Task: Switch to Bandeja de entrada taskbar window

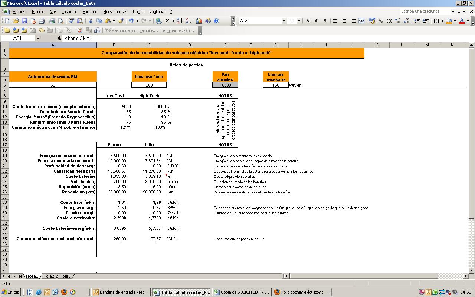Action: point(121,292)
